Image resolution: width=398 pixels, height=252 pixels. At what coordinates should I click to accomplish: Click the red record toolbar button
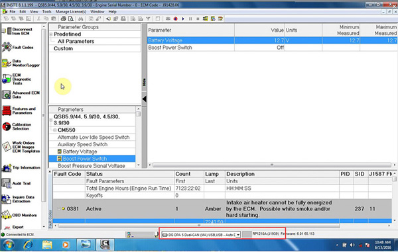tap(175, 19)
